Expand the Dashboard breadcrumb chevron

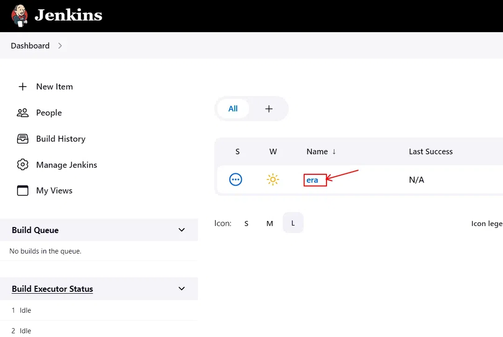60,46
